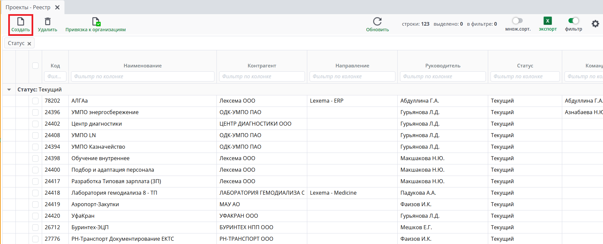
Task: Sort by the Руководитель column header
Action: [442, 66]
